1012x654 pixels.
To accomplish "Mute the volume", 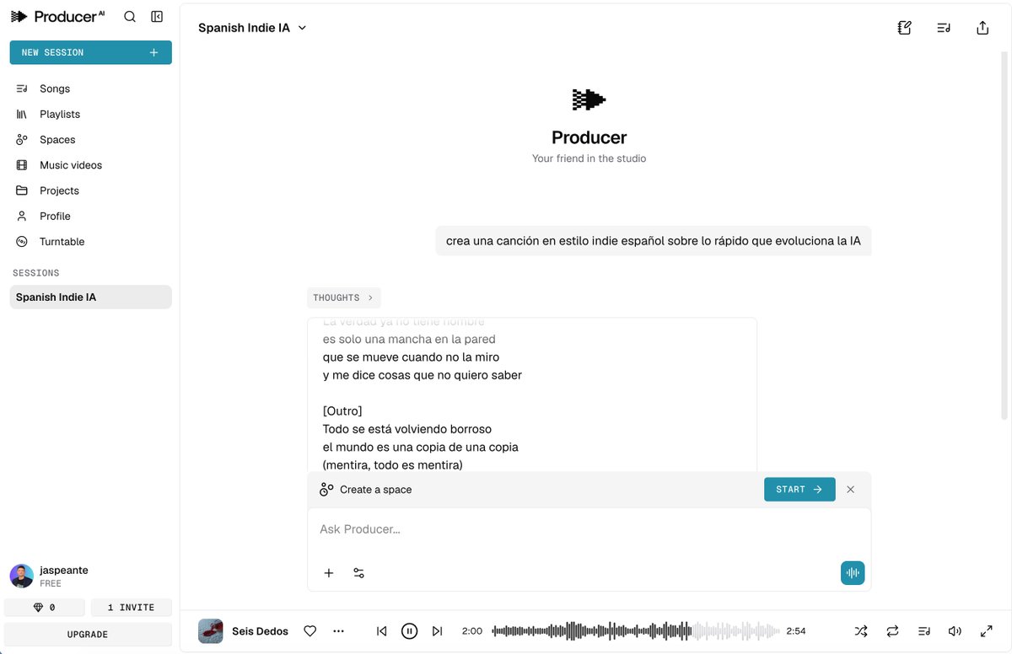I will pyautogui.click(x=955, y=631).
